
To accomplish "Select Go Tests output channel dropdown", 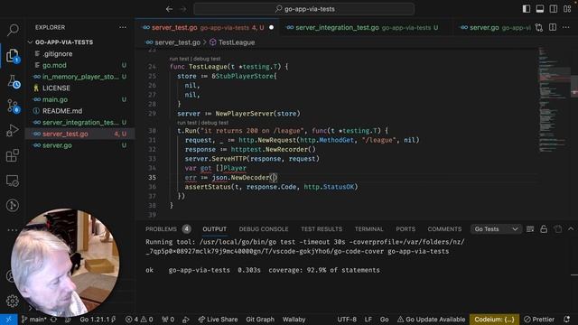I will pyautogui.click(x=496, y=229).
